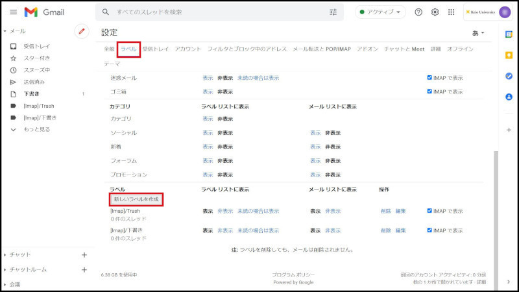
Task: Uncheck IMAP display for 迷惑メール
Action: pos(429,78)
